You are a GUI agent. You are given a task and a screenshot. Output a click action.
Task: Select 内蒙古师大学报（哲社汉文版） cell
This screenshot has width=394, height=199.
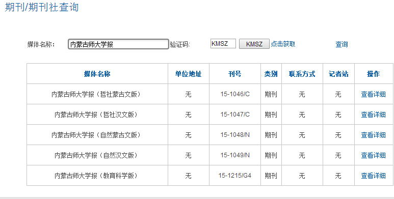point(97,115)
